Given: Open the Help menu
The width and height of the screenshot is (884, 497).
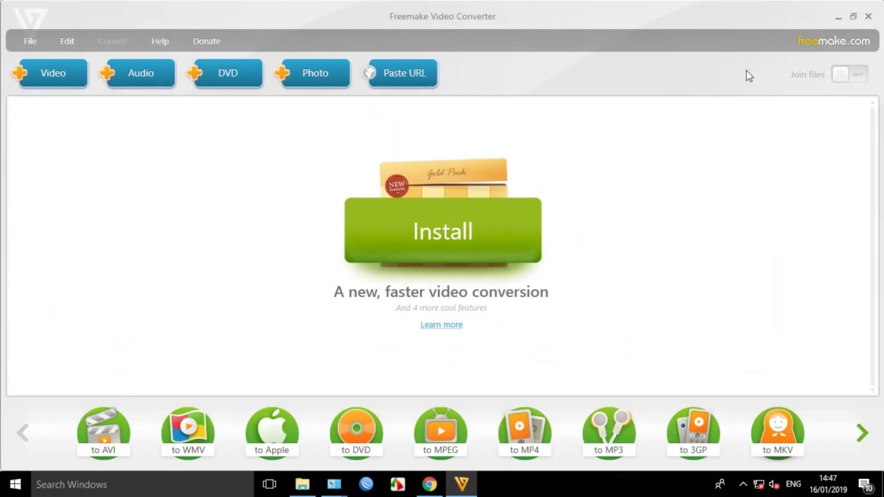Looking at the screenshot, I should pyautogui.click(x=160, y=41).
